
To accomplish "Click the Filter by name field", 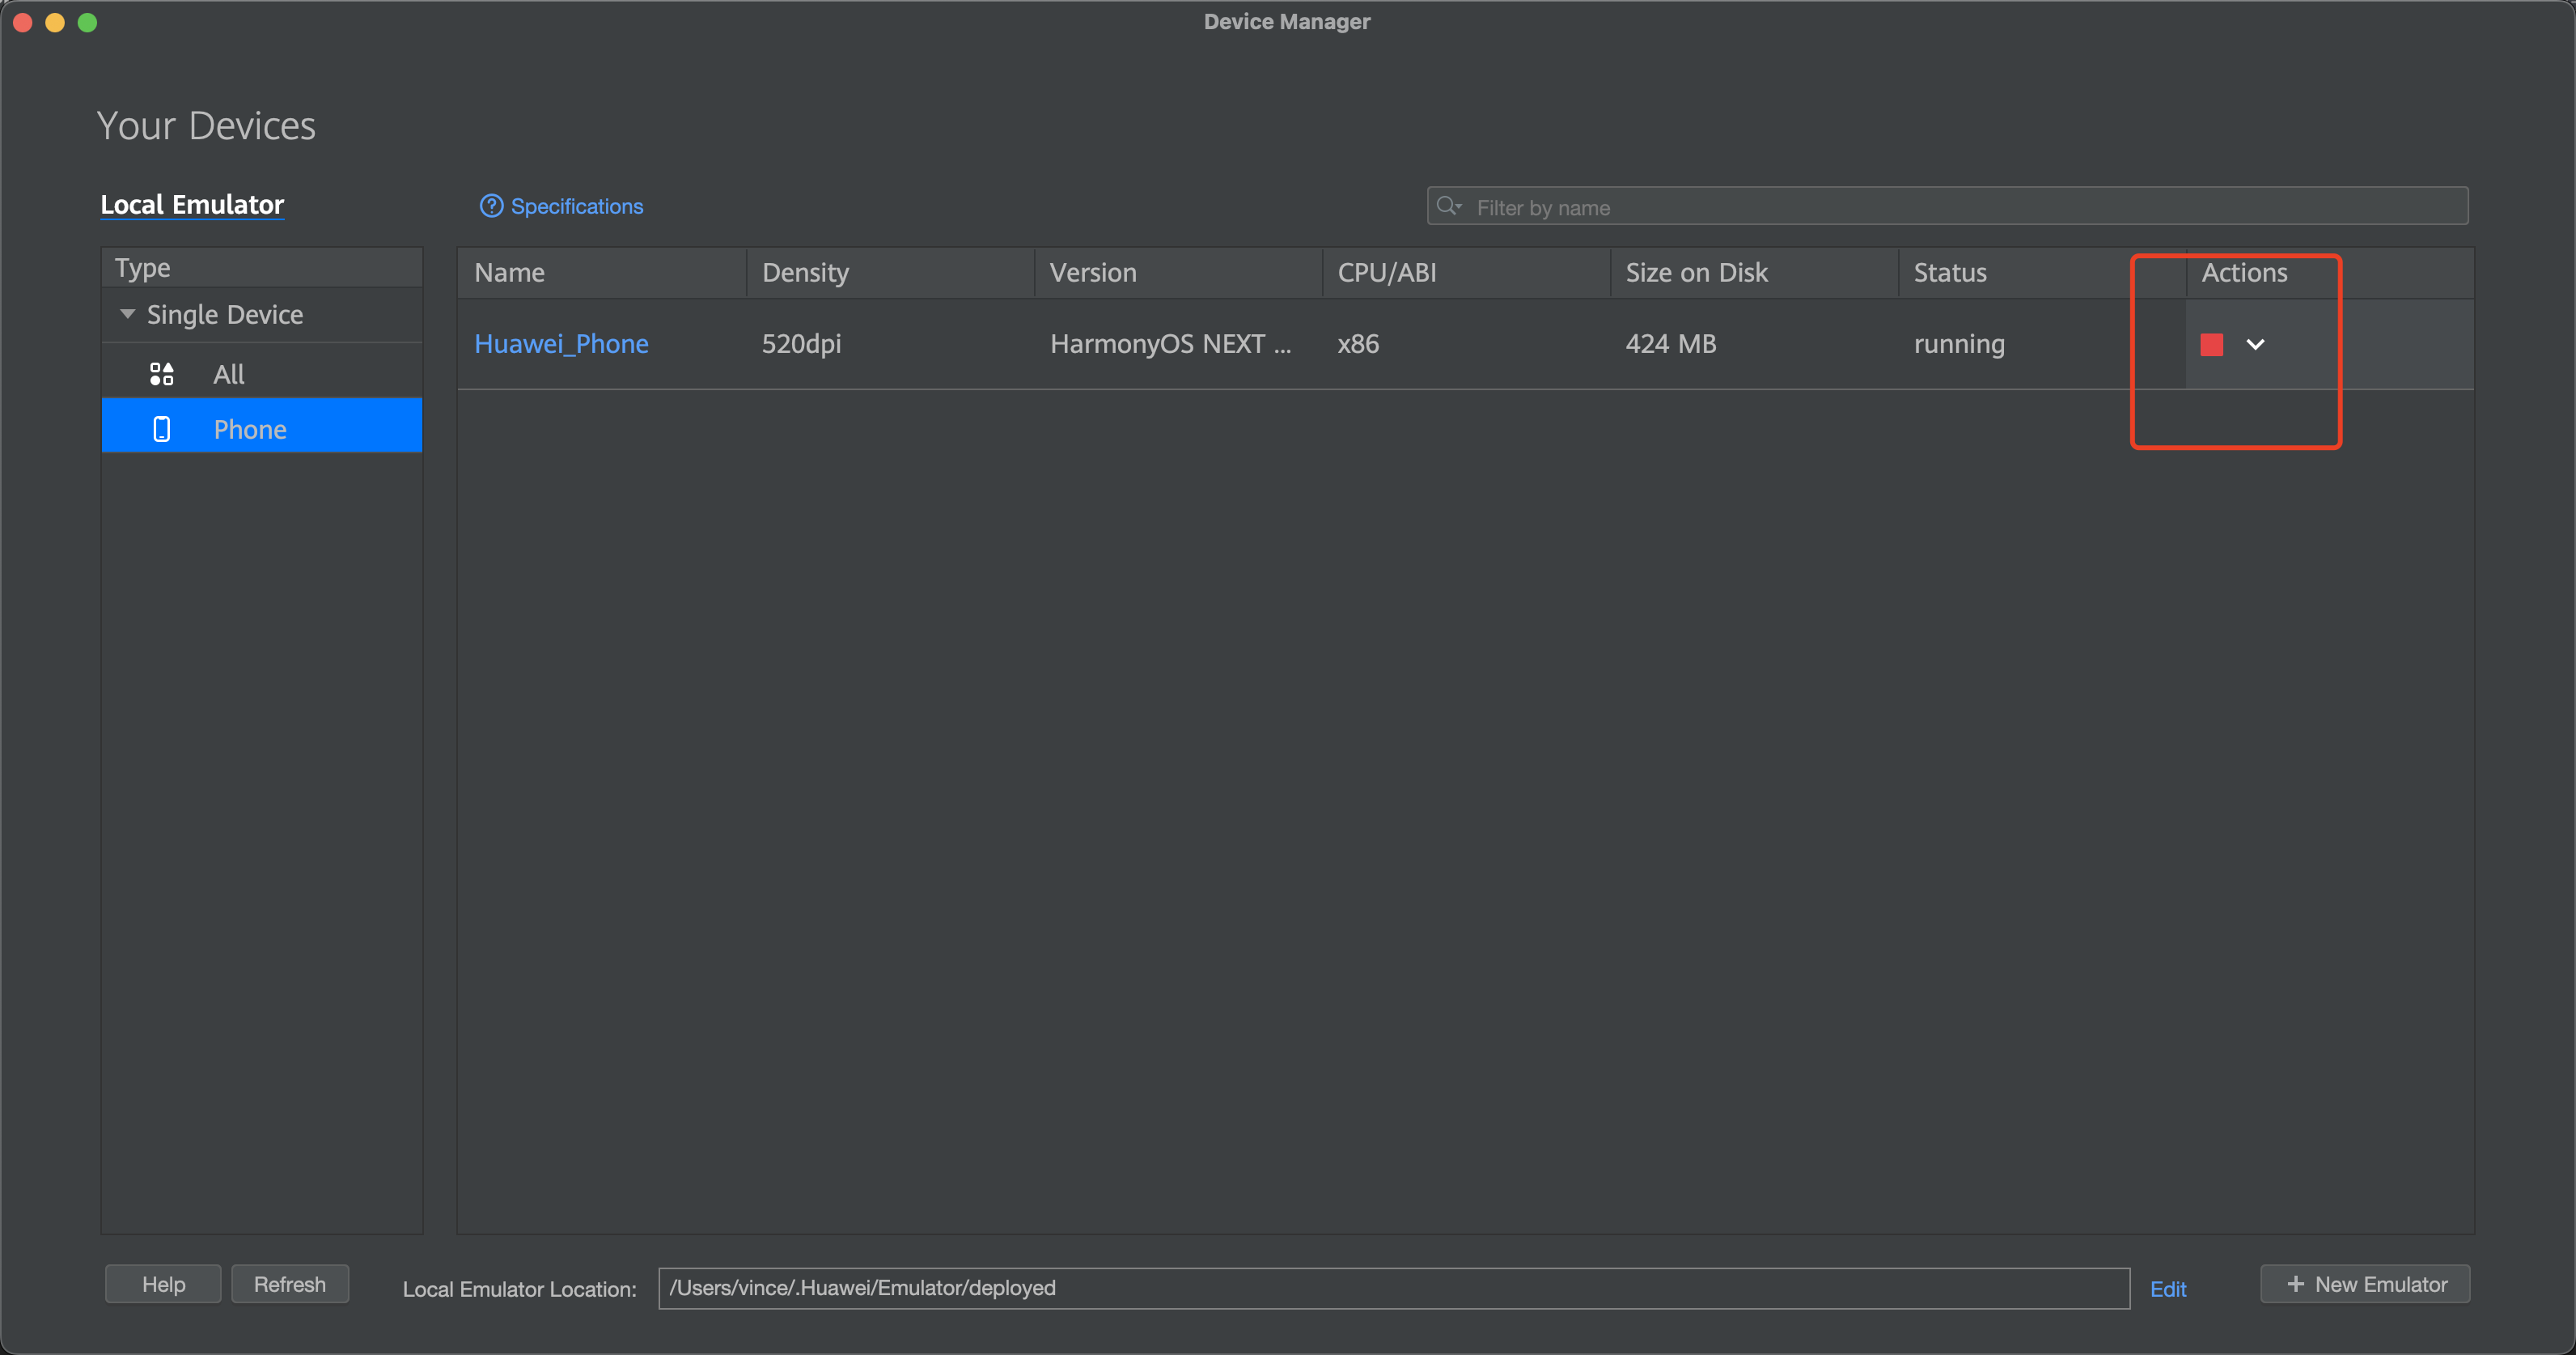I will (1960, 207).
